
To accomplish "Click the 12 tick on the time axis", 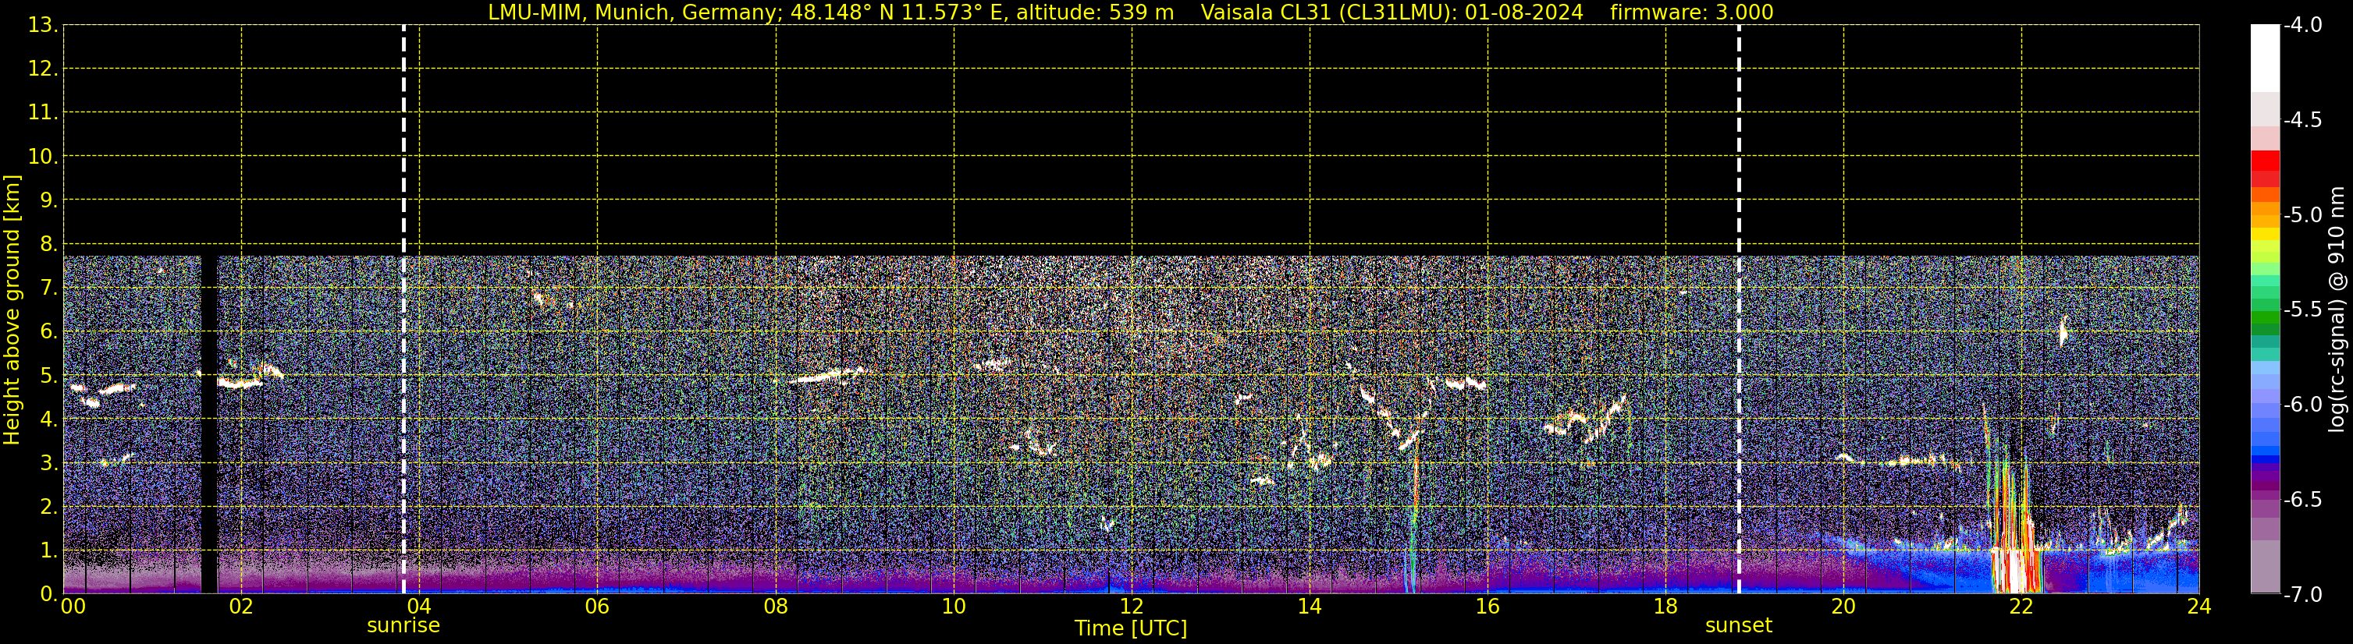I will click(x=1131, y=607).
